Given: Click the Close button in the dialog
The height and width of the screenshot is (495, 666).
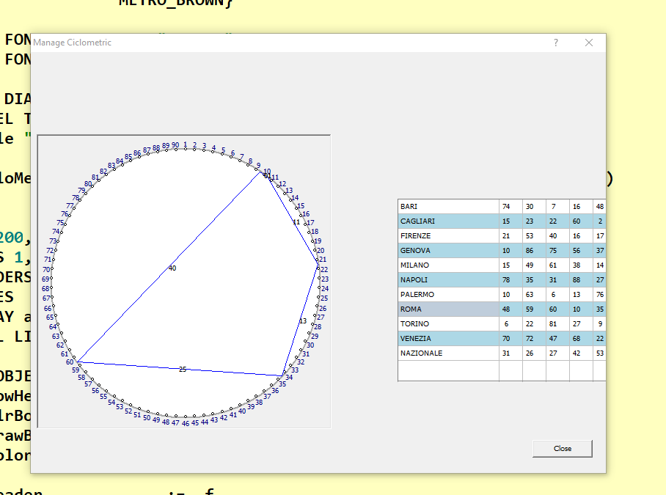Looking at the screenshot, I should (563, 449).
